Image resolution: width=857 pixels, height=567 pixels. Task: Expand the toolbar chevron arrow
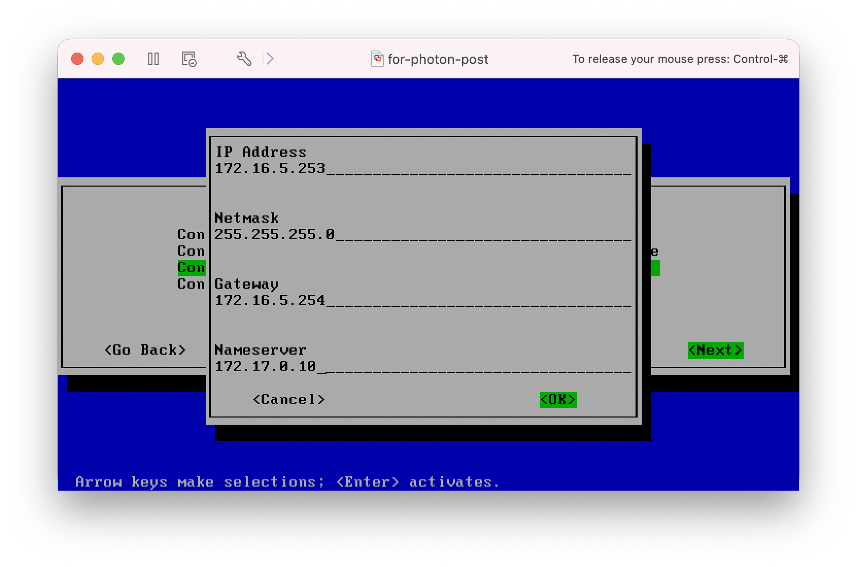270,59
